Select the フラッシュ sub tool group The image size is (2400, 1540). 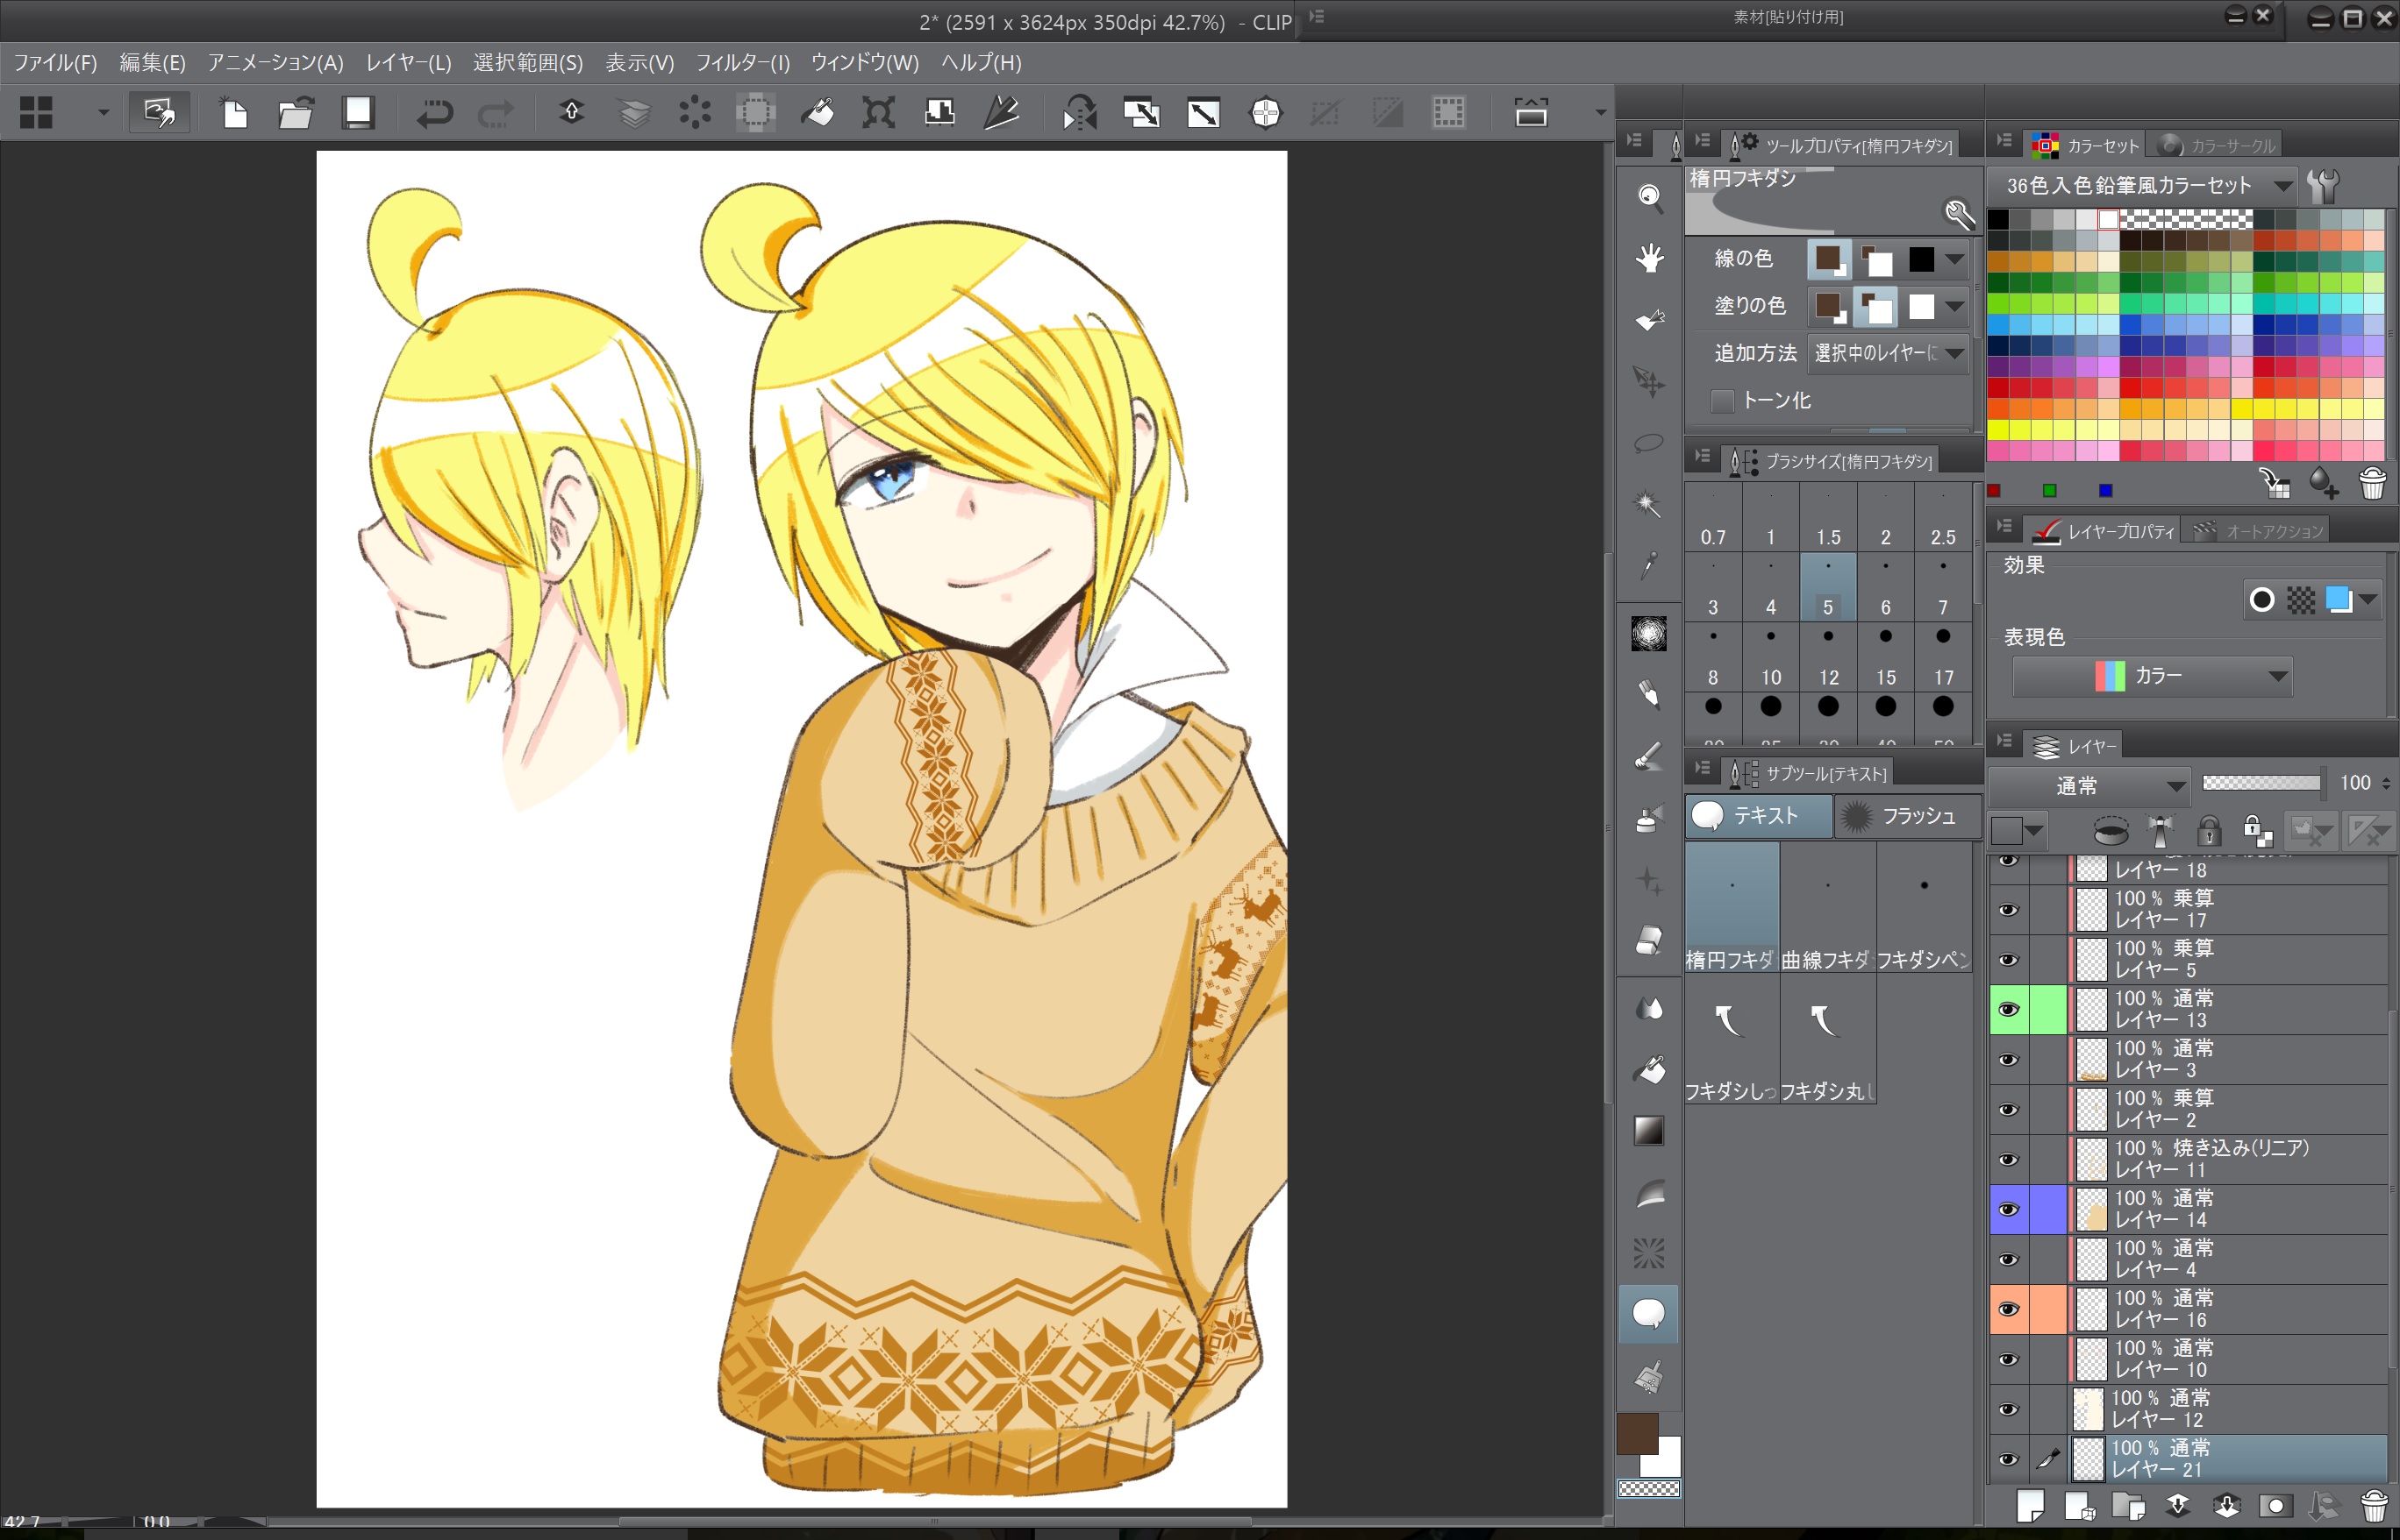(x=1907, y=816)
